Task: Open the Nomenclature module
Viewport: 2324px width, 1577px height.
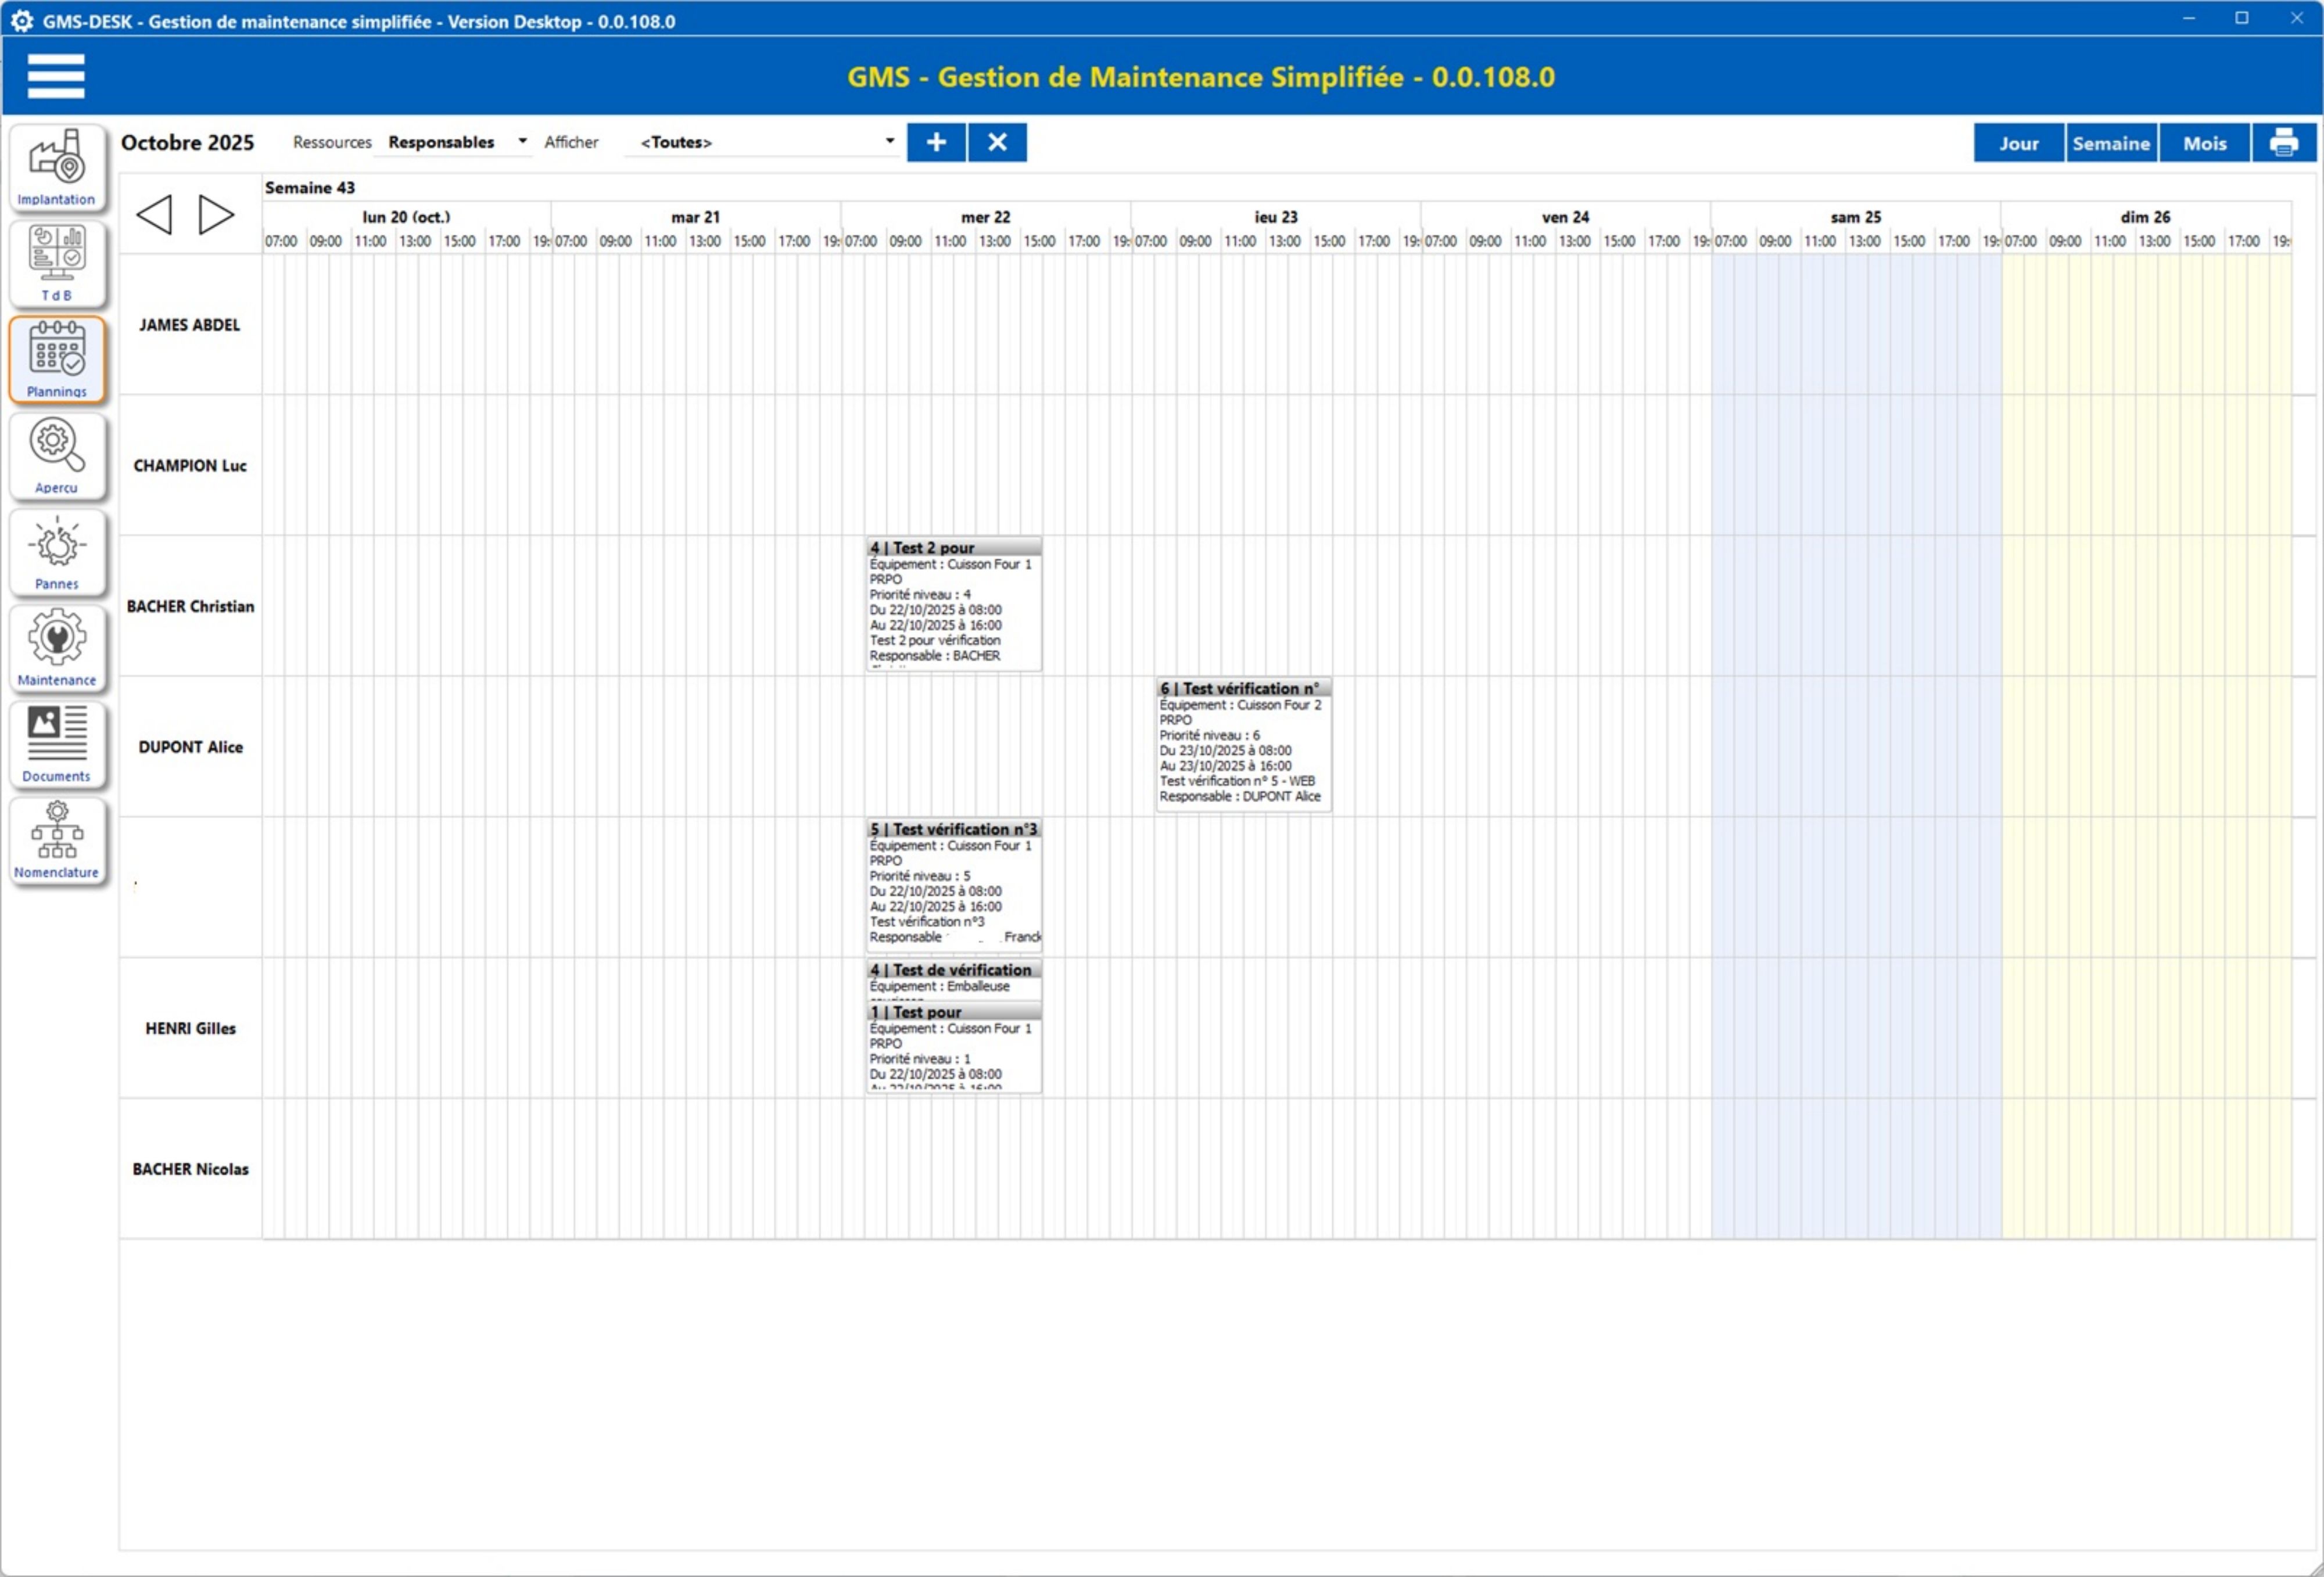Action: pos(57,840)
